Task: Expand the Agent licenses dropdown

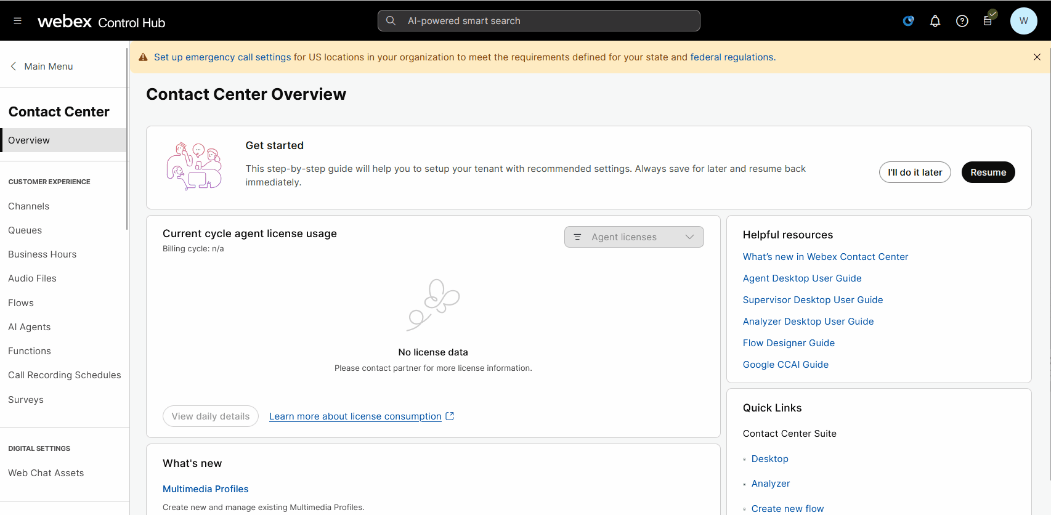Action: (633, 237)
